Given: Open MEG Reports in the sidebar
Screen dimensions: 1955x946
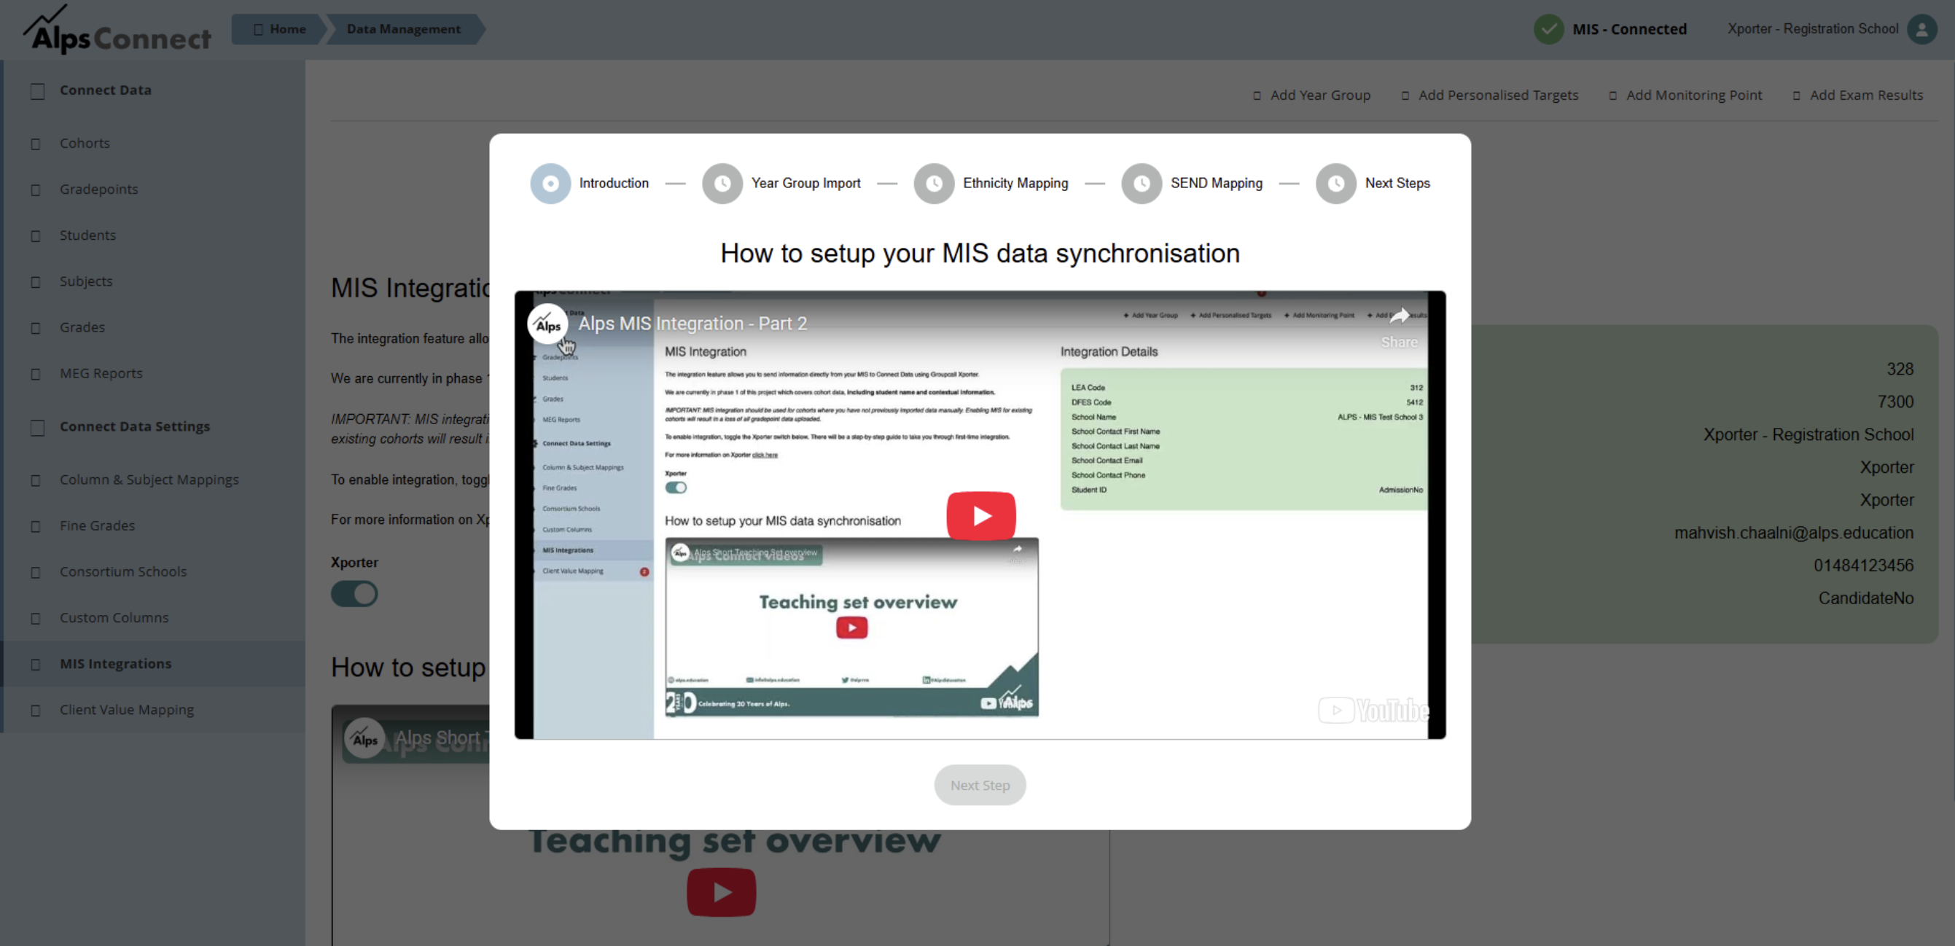Looking at the screenshot, I should coord(101,373).
